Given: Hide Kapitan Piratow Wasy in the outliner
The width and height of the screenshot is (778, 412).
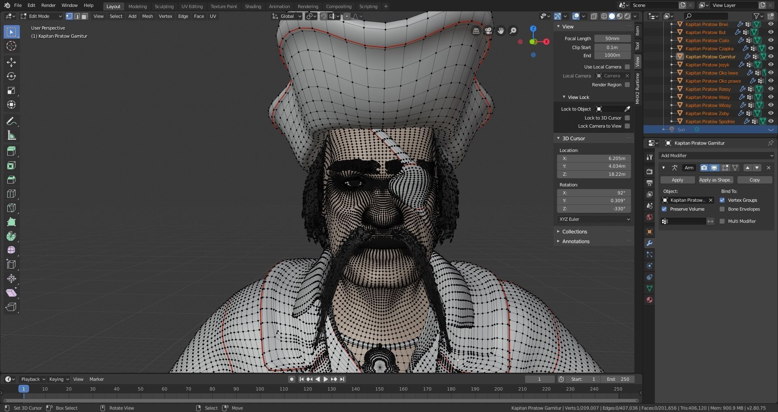Looking at the screenshot, I should point(771,97).
